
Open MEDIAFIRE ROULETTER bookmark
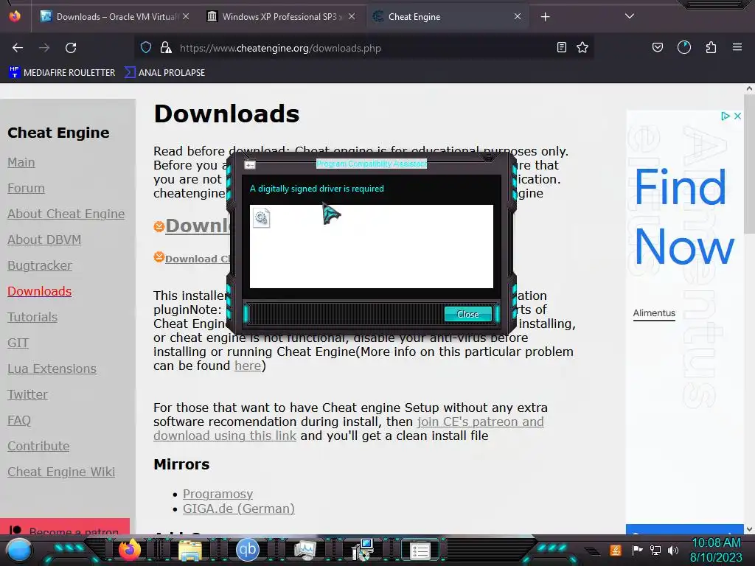coord(62,73)
